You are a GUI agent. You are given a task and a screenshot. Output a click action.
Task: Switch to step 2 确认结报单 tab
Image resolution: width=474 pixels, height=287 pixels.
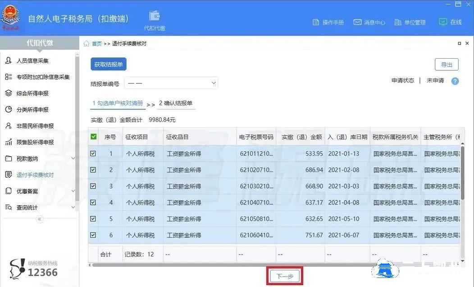(x=176, y=103)
